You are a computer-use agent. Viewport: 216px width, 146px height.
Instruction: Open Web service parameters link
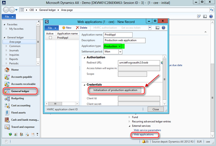(x=147, y=130)
